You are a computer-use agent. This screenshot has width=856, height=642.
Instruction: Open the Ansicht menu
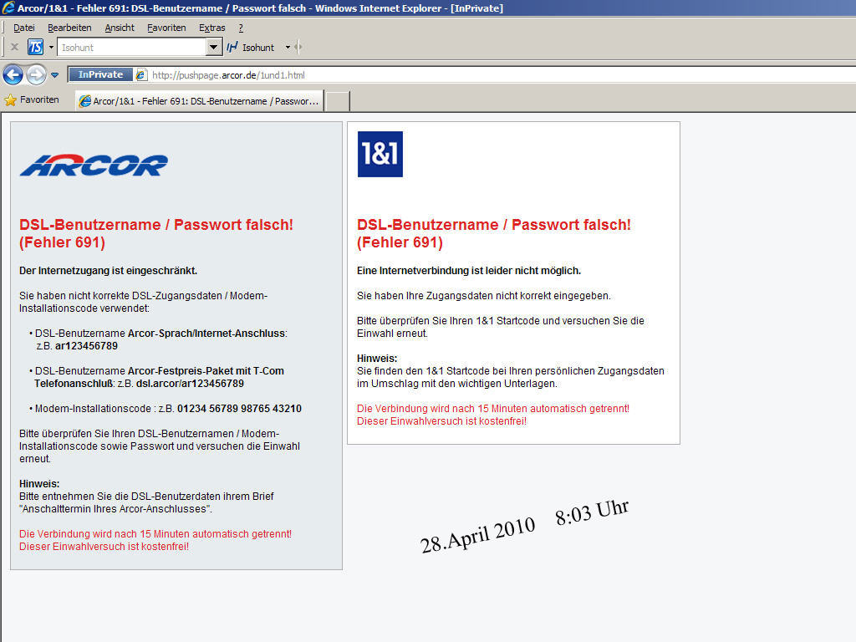[x=120, y=28]
